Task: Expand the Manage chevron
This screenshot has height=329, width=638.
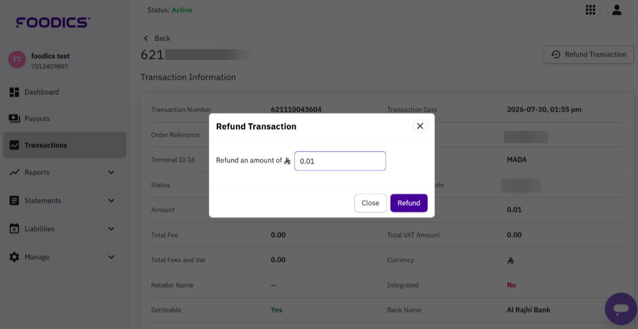Action: coord(111,257)
